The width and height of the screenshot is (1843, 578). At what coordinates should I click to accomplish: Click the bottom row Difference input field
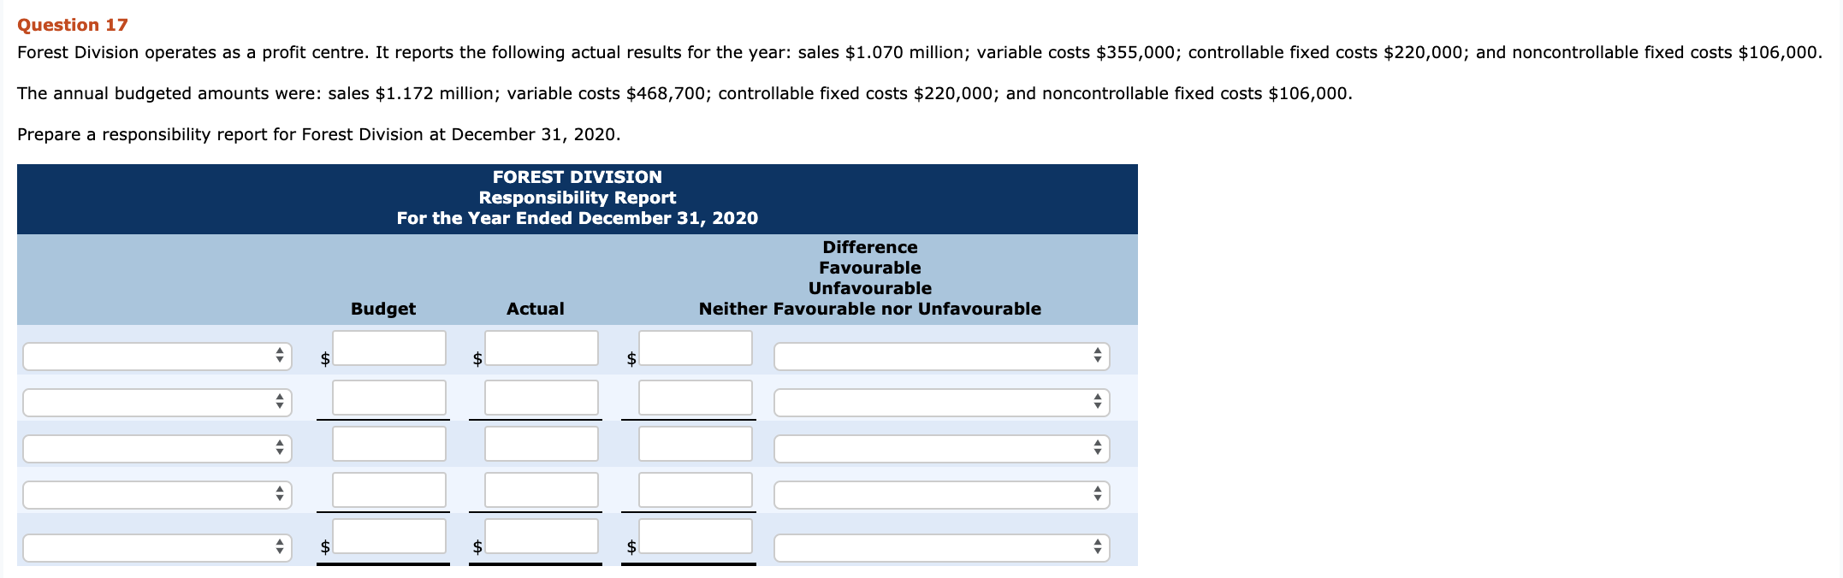tap(695, 536)
